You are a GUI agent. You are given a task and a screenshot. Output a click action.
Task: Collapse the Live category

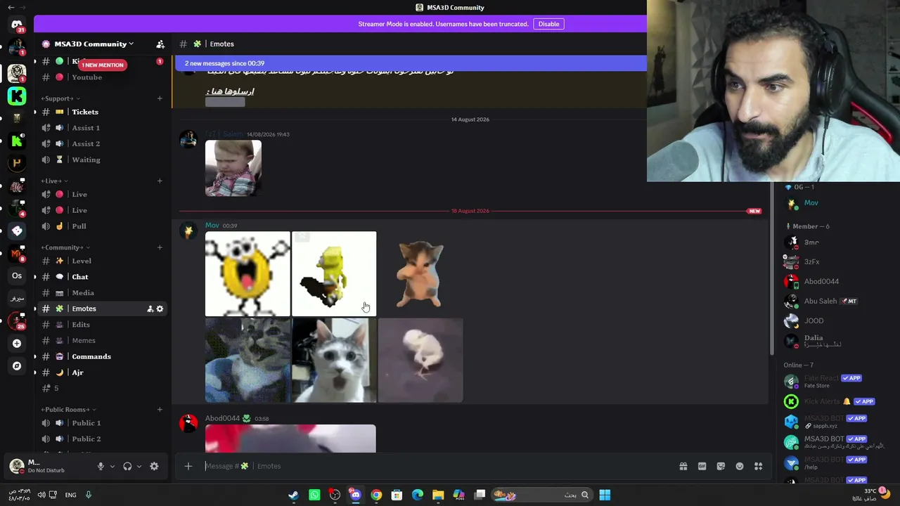pyautogui.click(x=54, y=181)
